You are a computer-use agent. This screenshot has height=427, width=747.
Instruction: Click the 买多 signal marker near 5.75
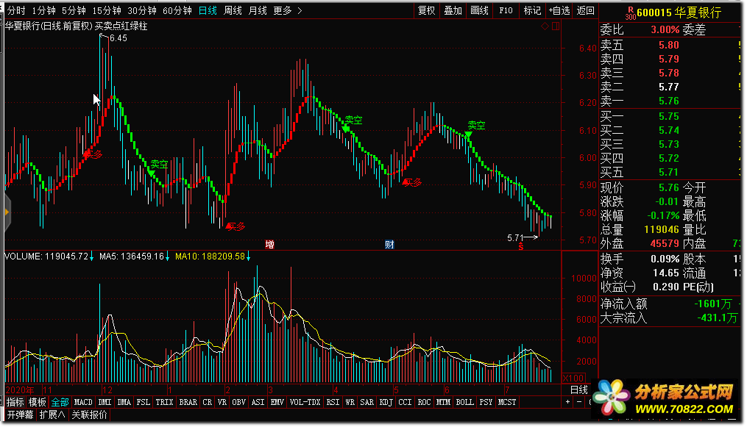[x=236, y=226]
